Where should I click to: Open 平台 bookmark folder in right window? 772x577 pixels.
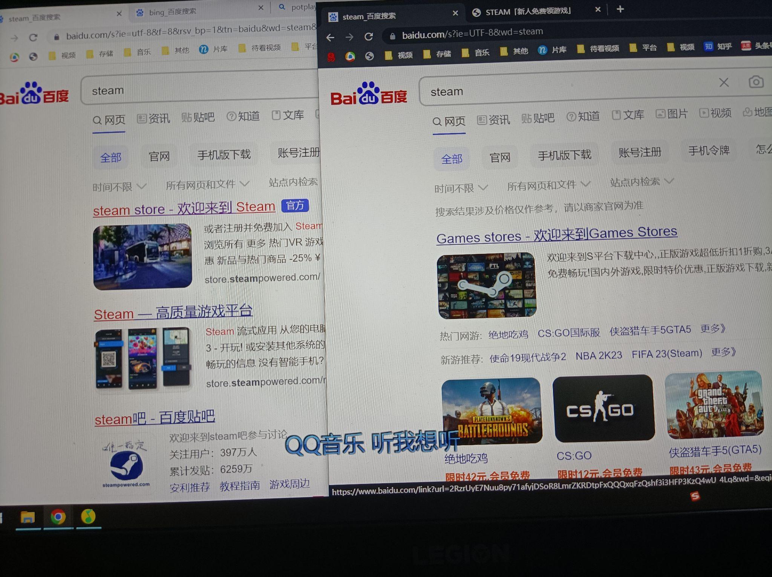coord(643,48)
